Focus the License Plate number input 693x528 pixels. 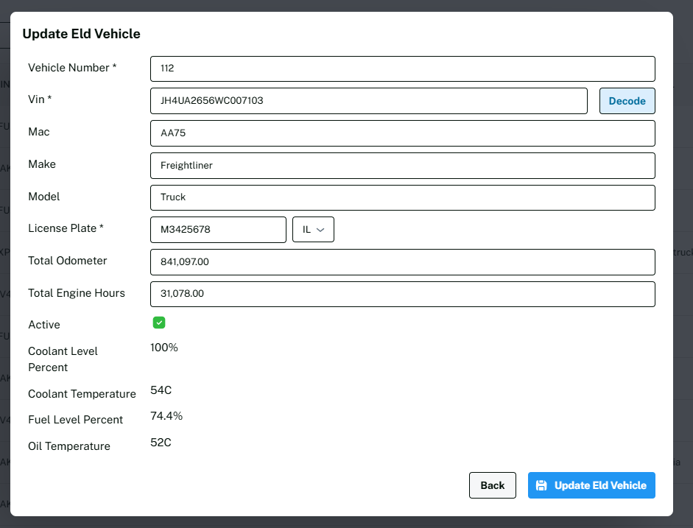[218, 230]
